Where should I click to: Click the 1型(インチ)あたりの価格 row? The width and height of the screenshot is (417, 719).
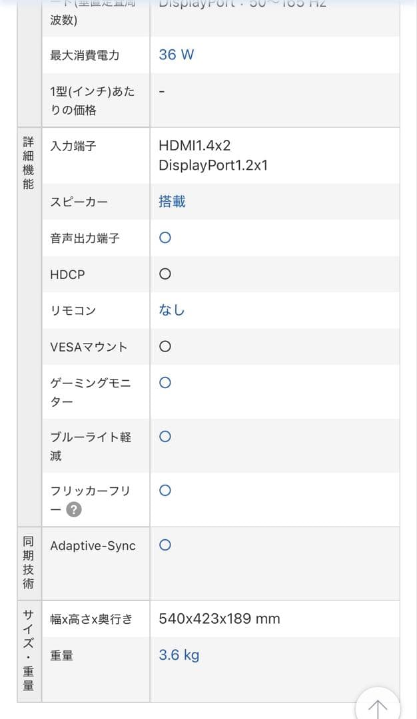pos(90,99)
